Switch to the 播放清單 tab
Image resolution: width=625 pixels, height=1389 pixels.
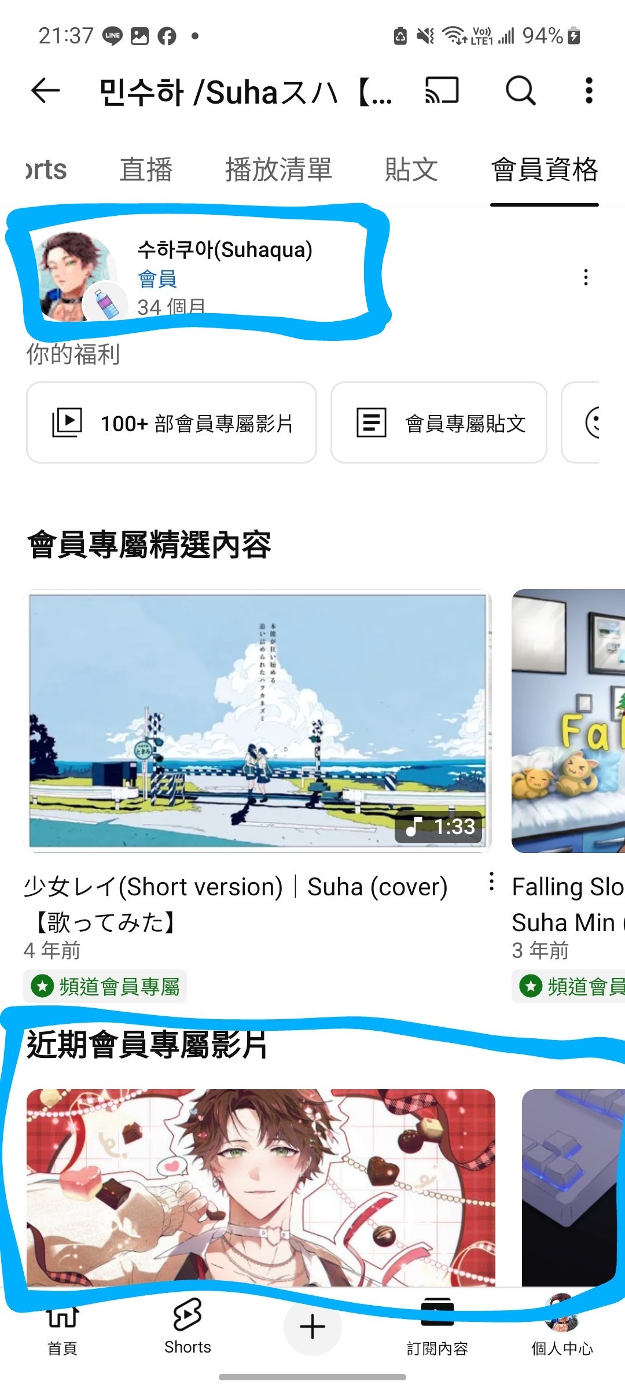pos(278,170)
